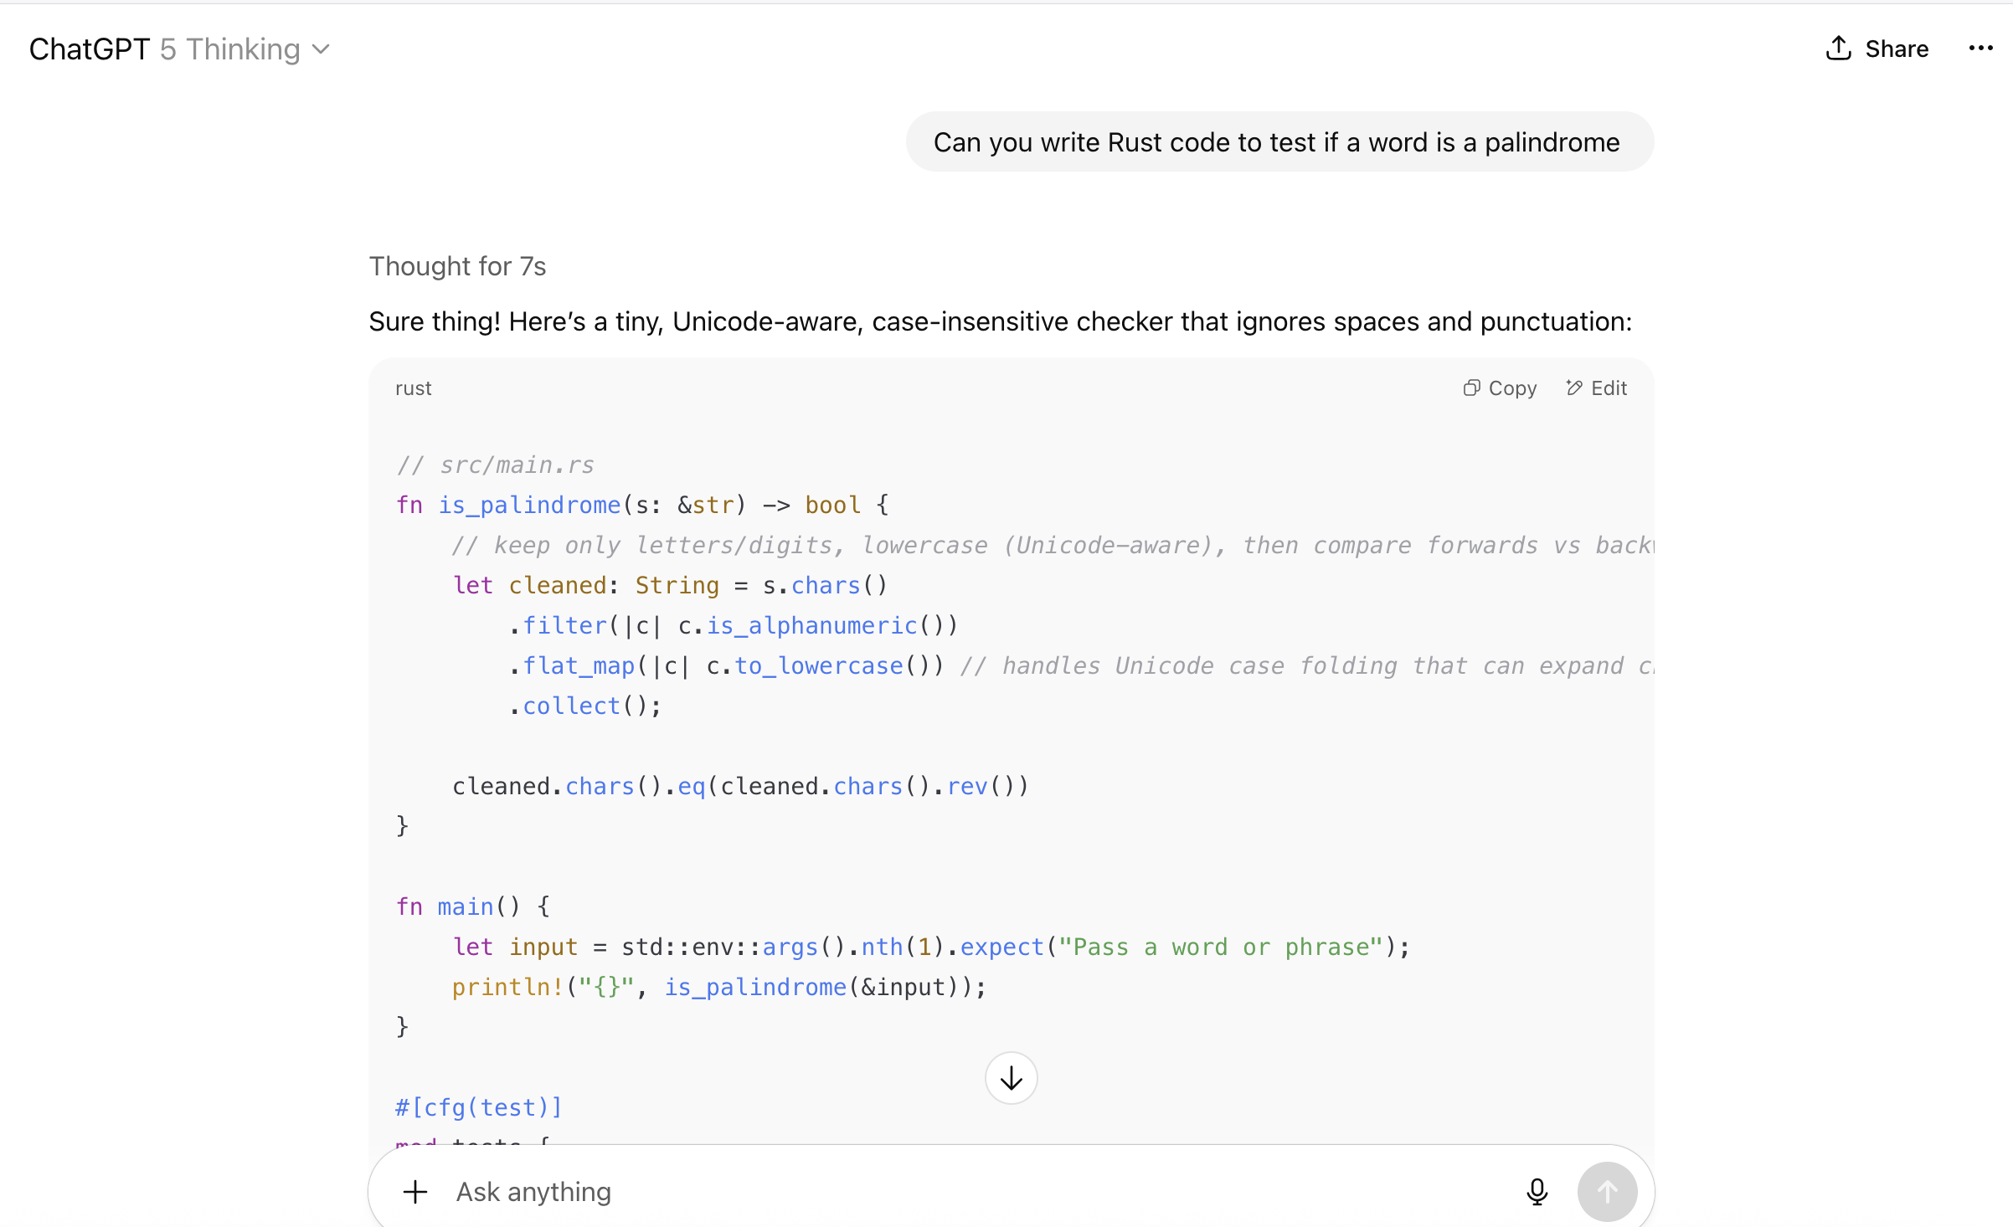Viewport: 2013px width, 1227px height.
Task: Copy the rust code block
Action: tap(1500, 388)
